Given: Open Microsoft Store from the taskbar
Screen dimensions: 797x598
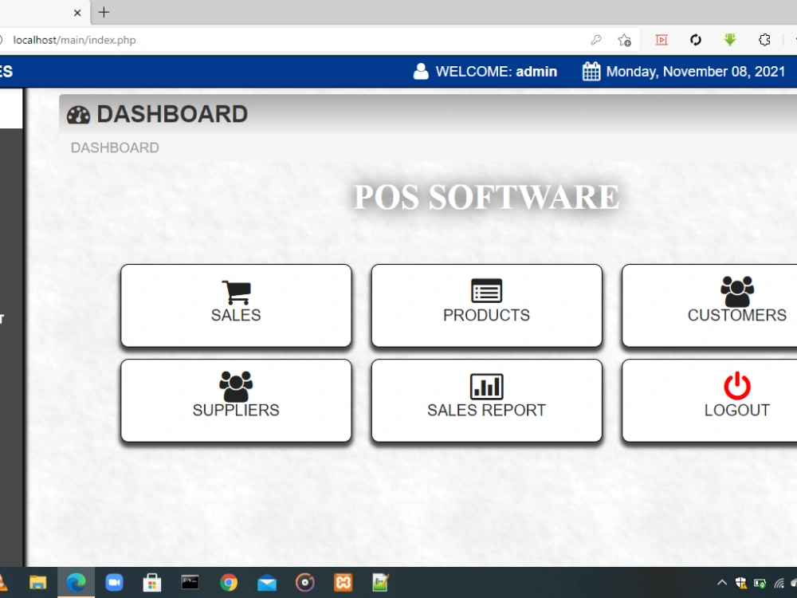Looking at the screenshot, I should pyautogui.click(x=152, y=583).
